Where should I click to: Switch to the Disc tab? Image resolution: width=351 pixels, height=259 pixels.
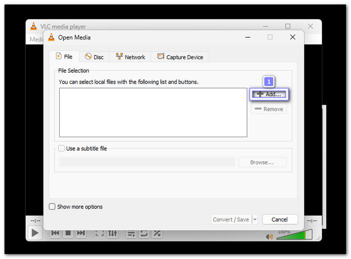pos(94,57)
